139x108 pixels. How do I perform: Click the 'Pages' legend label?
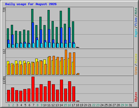[136, 33]
